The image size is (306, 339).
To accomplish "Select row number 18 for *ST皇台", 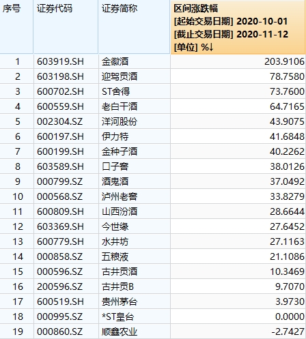I will point(18,316).
